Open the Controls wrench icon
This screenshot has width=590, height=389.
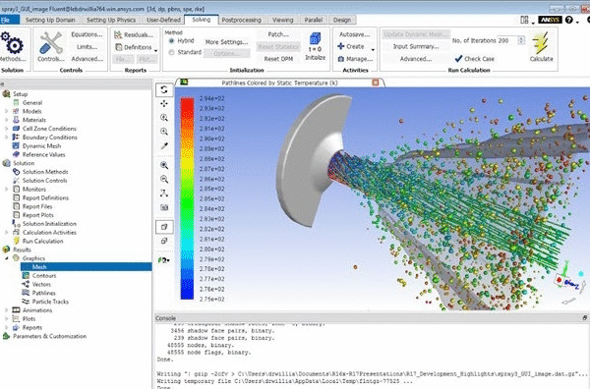51,42
